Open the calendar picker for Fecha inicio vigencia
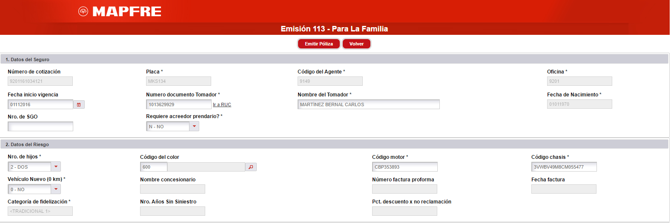 click(x=79, y=104)
